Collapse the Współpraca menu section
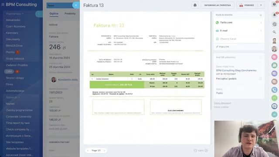The height and width of the screenshot is (157, 279). click(x=15, y=14)
